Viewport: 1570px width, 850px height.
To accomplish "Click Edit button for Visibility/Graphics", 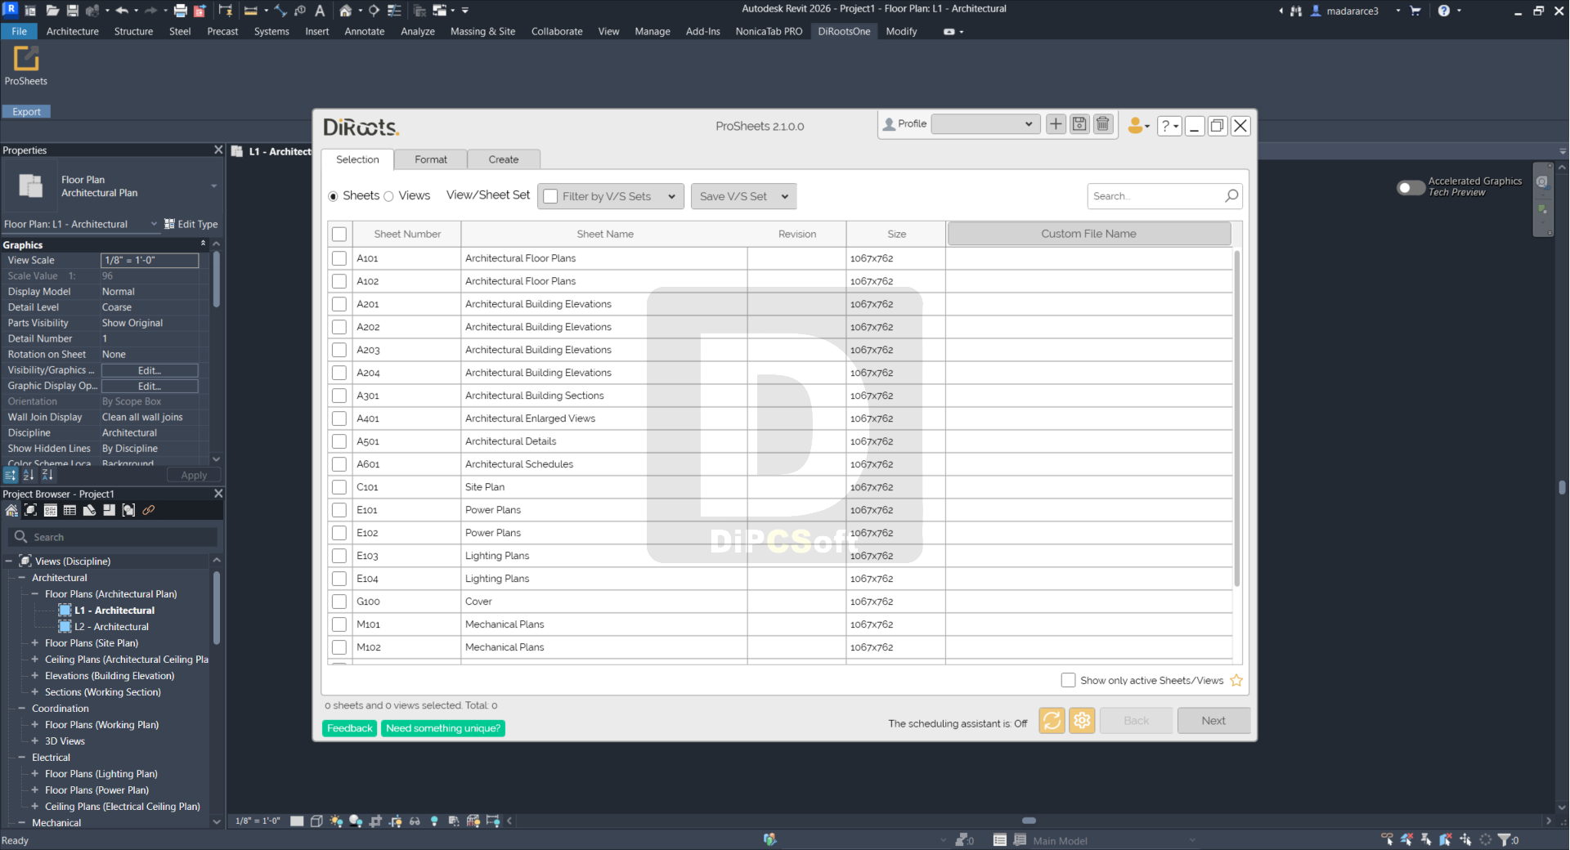I will click(150, 370).
